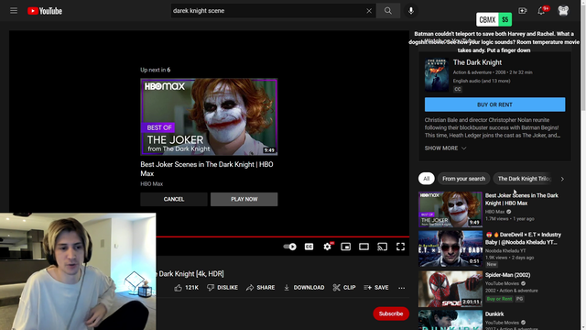Expand the description with Show More
Viewport: 586px width, 330px height.
click(445, 148)
